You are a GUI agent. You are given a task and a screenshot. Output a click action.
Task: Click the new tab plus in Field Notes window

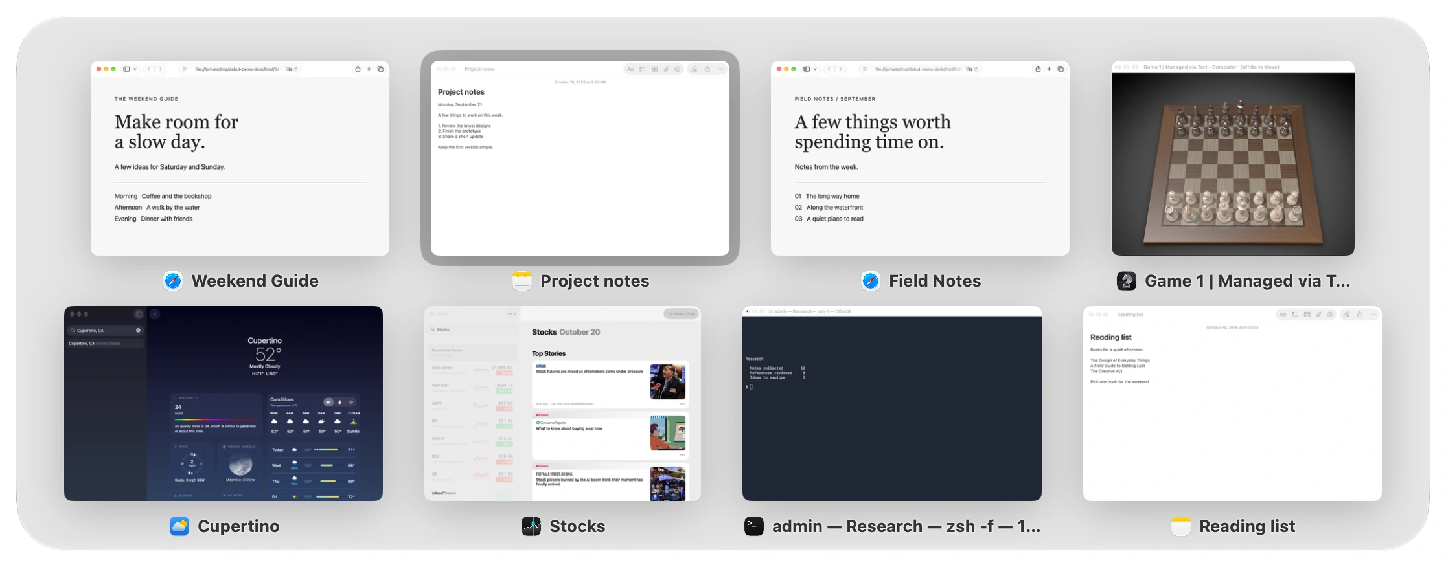(x=1050, y=69)
